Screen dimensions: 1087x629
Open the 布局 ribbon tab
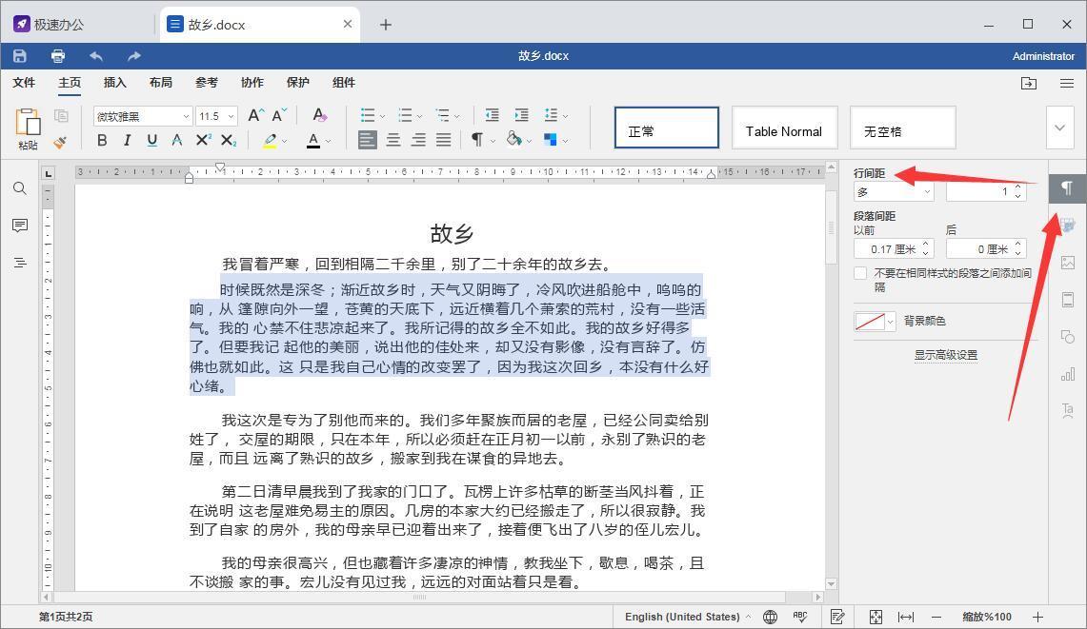[161, 83]
